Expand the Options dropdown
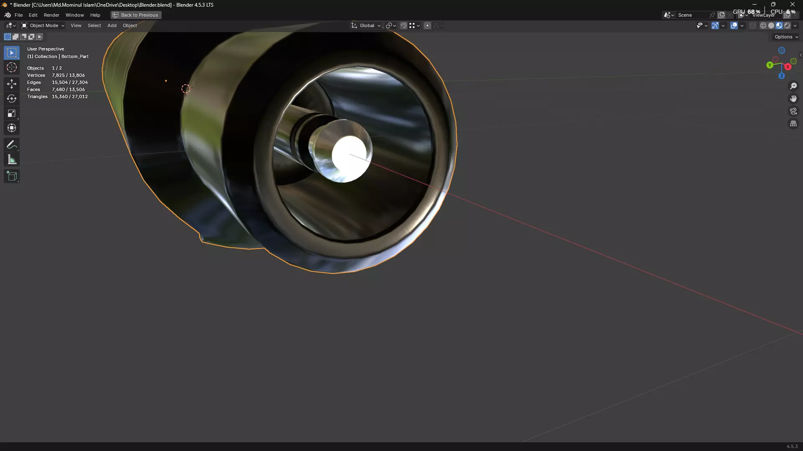This screenshot has height=451, width=803. point(786,37)
